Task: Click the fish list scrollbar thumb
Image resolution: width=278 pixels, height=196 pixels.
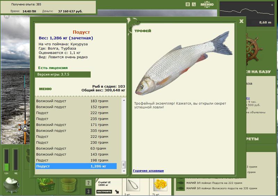Action: point(124,165)
